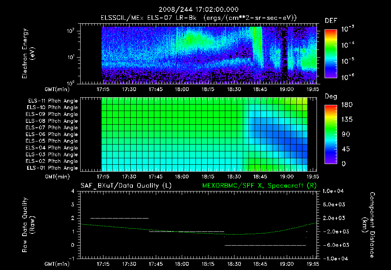Click the ELS-11 Pitch Angle label
The width and height of the screenshot is (391, 270).
(x=53, y=101)
